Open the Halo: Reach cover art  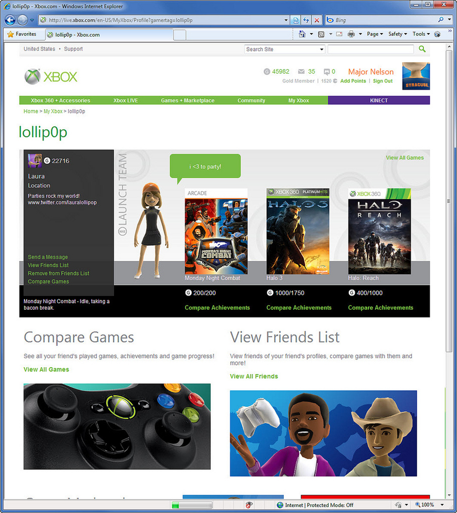379,231
